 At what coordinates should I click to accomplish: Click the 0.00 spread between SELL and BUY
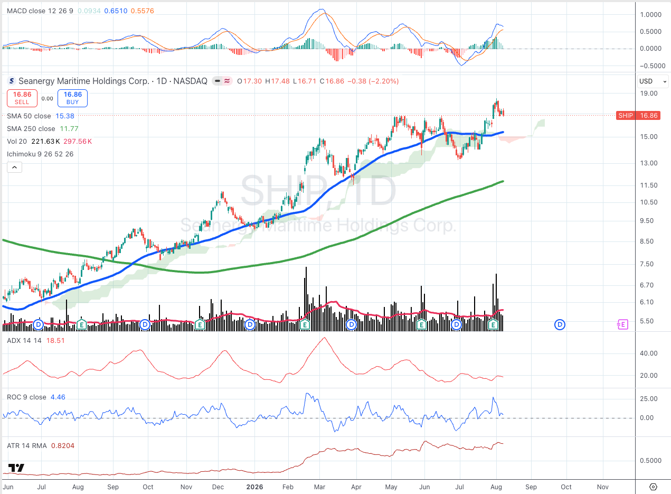pos(47,98)
